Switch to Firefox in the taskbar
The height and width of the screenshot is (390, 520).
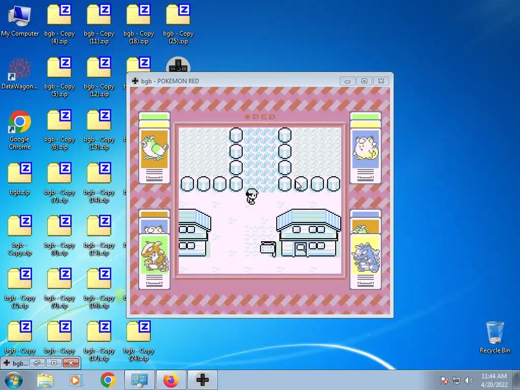click(171, 380)
